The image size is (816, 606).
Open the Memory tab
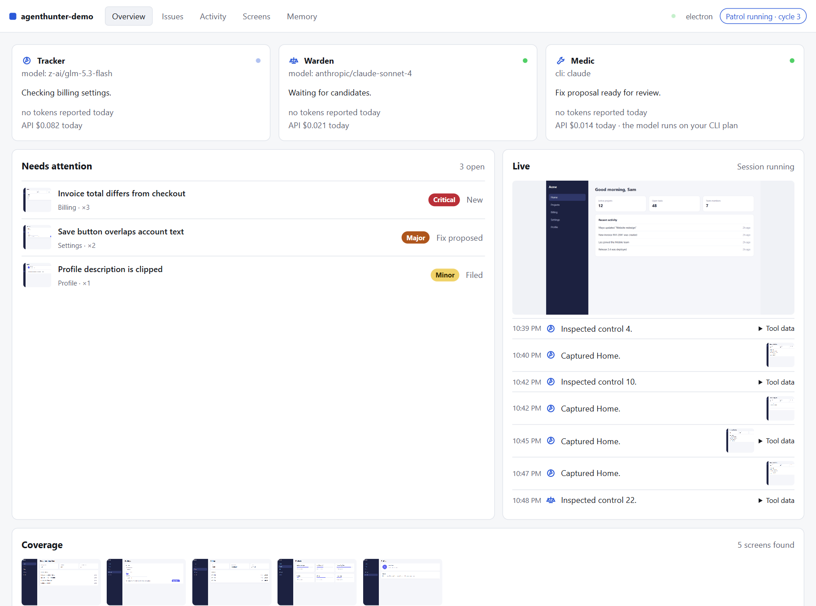[x=302, y=16]
